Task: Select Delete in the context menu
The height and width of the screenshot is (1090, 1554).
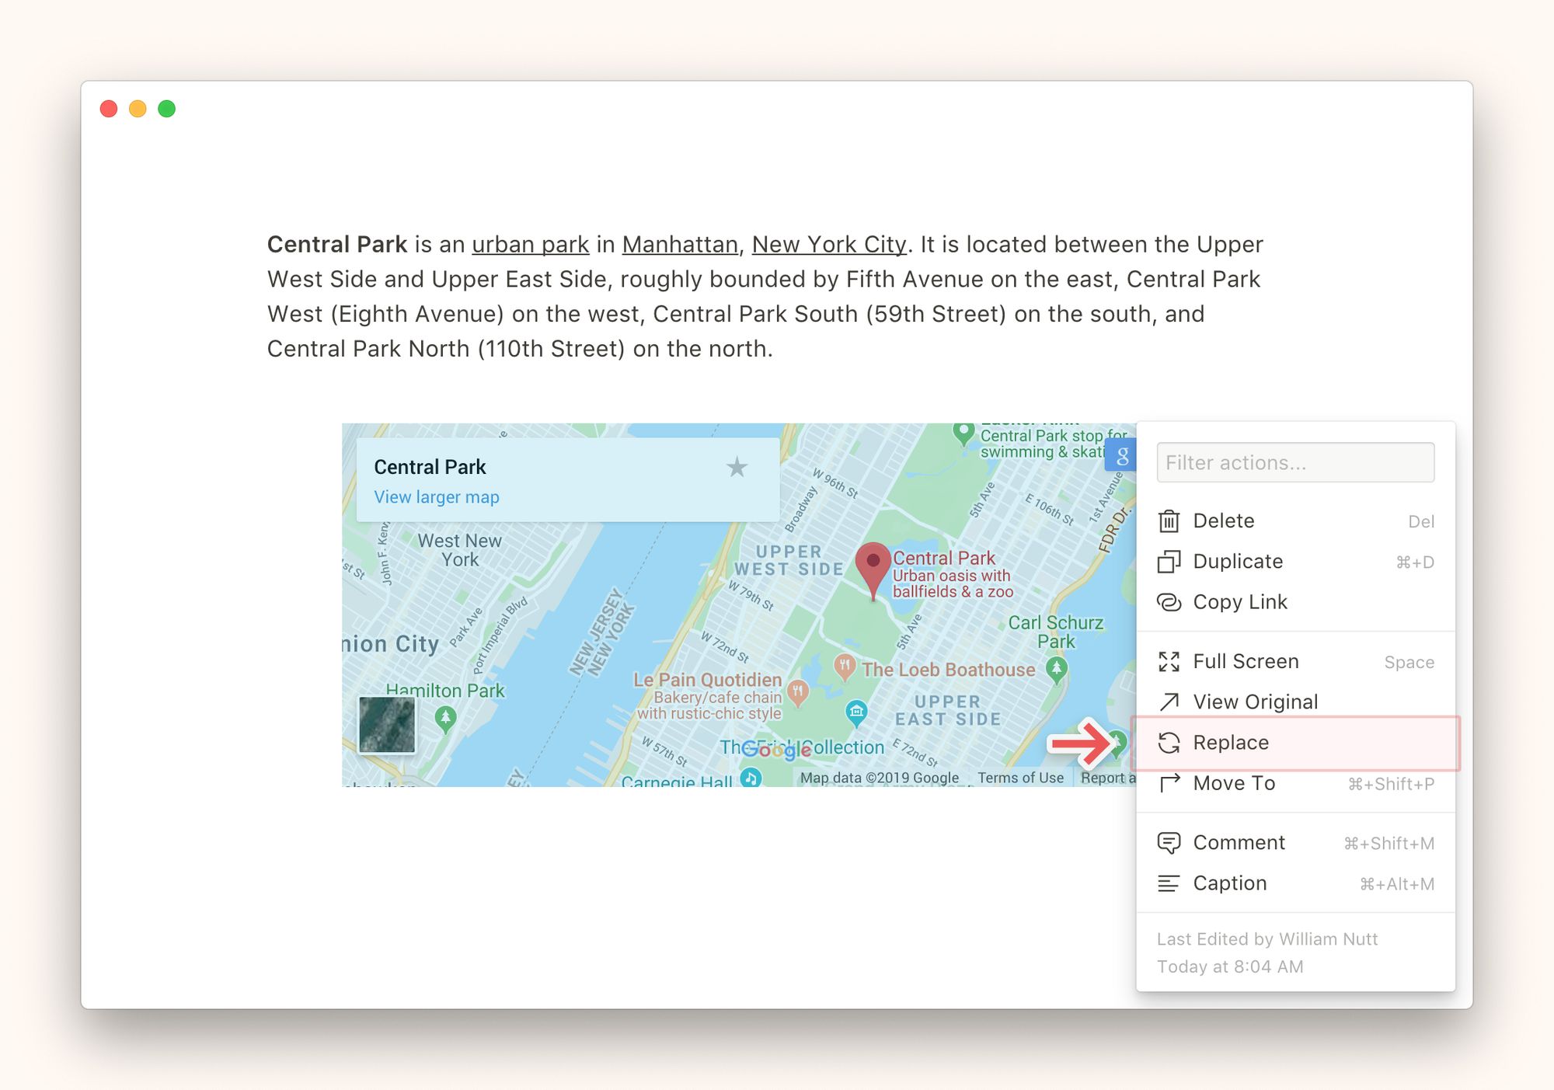Action: (1295, 521)
